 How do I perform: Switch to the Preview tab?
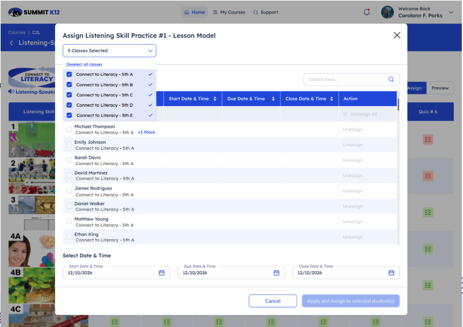[440, 88]
